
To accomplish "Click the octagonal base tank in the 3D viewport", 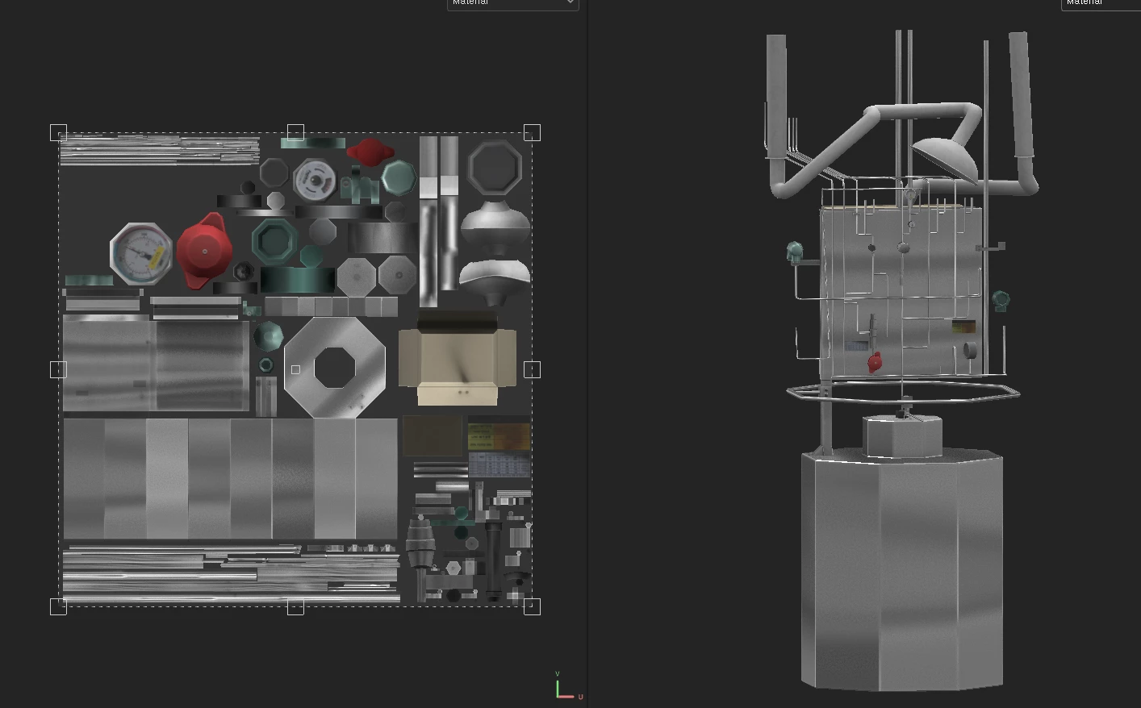I will [902, 569].
